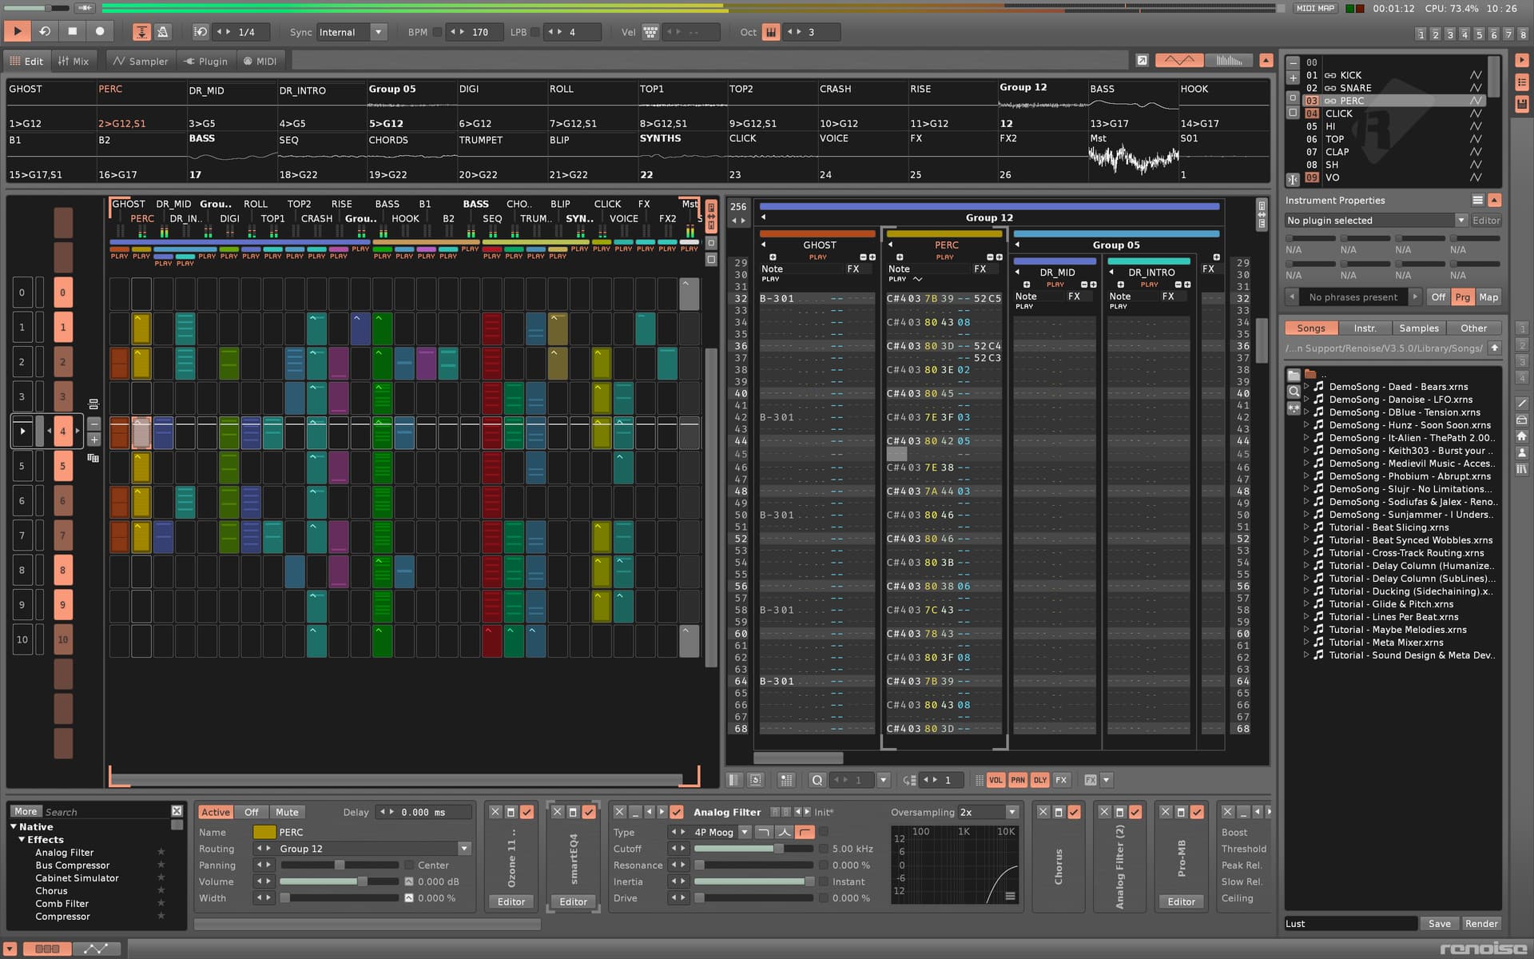Image resolution: width=1534 pixels, height=959 pixels.
Task: Enable the Record edit mode button
Action: pyautogui.click(x=100, y=32)
